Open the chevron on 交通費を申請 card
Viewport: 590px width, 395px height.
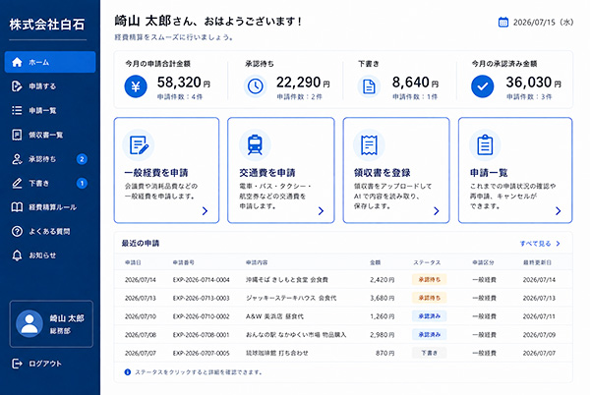click(x=321, y=211)
